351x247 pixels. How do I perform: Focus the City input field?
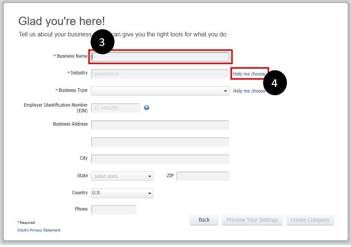pos(160,159)
